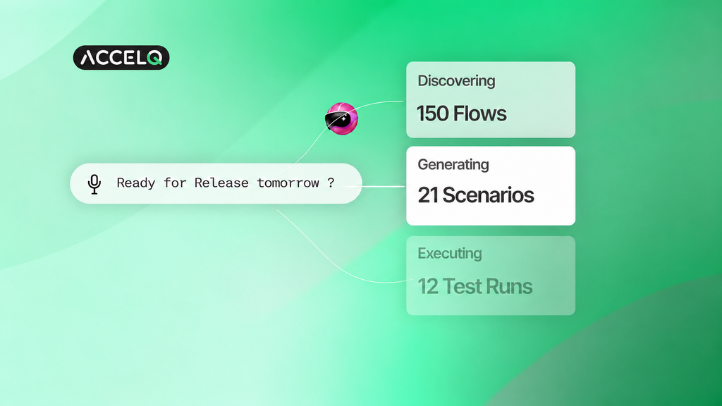
Task: Click the sparkle on the mascot's black visor
Action: click(x=343, y=118)
